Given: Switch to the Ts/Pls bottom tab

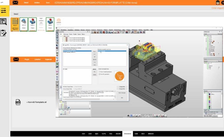Looking at the screenshot, I should tap(104, 134).
